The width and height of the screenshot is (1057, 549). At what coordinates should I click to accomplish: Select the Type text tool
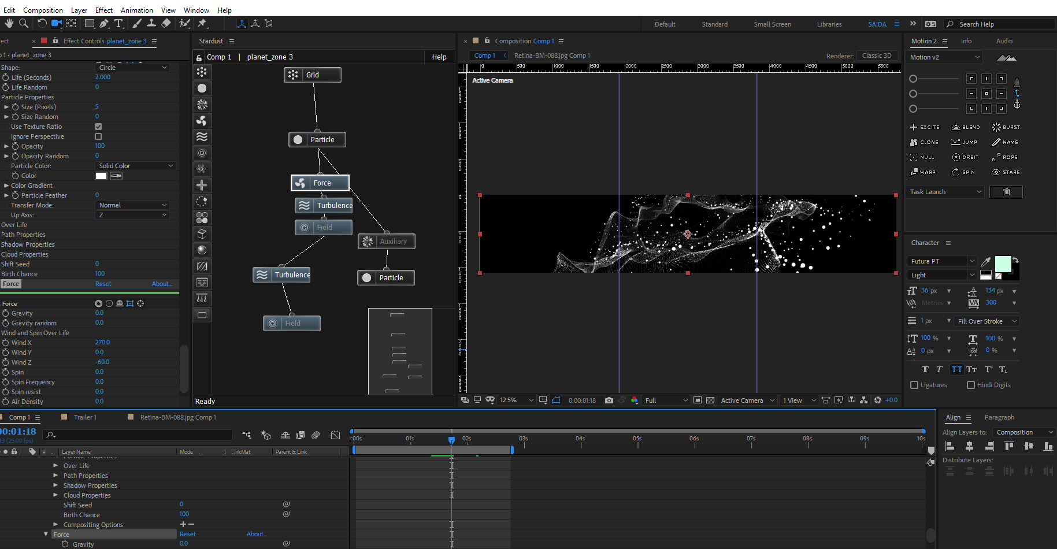(x=119, y=23)
